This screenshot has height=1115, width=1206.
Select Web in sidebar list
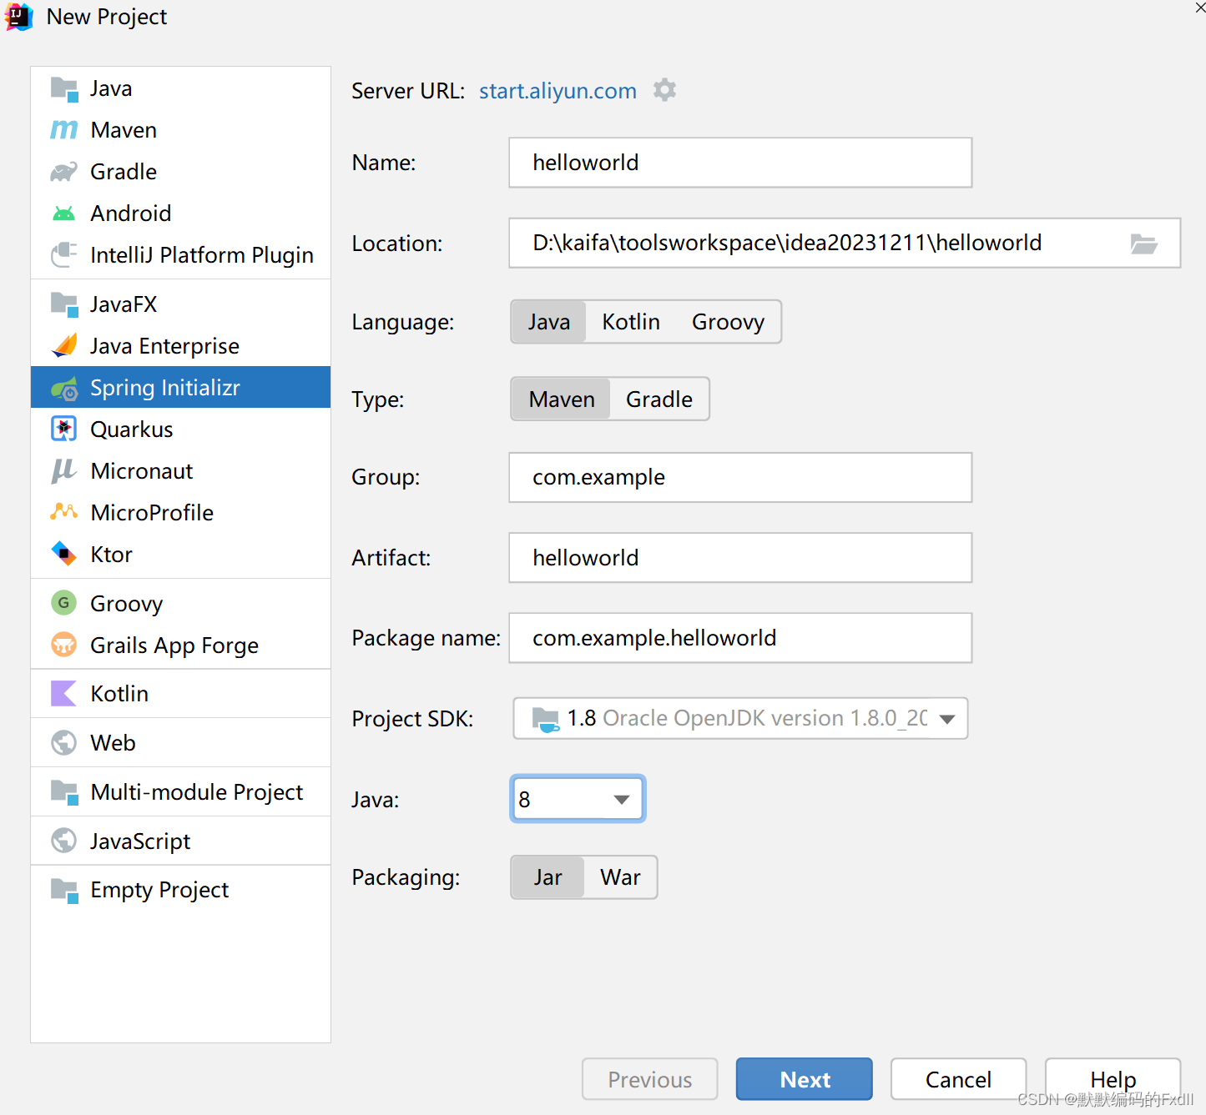(180, 742)
